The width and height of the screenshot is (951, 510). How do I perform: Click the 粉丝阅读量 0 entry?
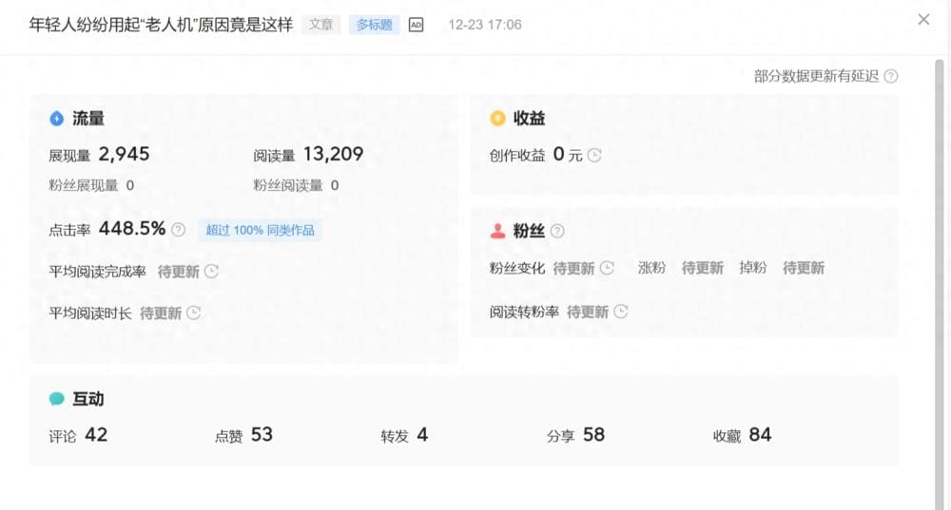point(296,185)
